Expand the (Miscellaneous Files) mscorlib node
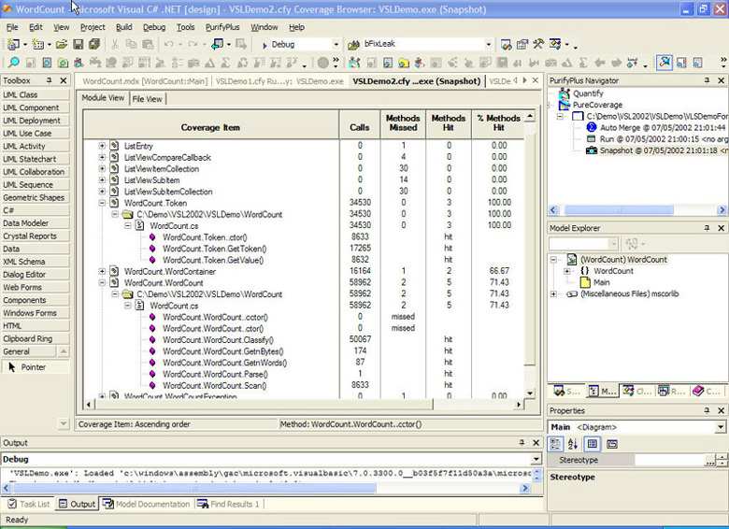729x529 pixels. (x=553, y=293)
